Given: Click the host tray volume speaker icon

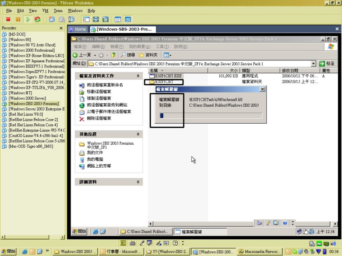Looking at the screenshot, I should (333, 244).
